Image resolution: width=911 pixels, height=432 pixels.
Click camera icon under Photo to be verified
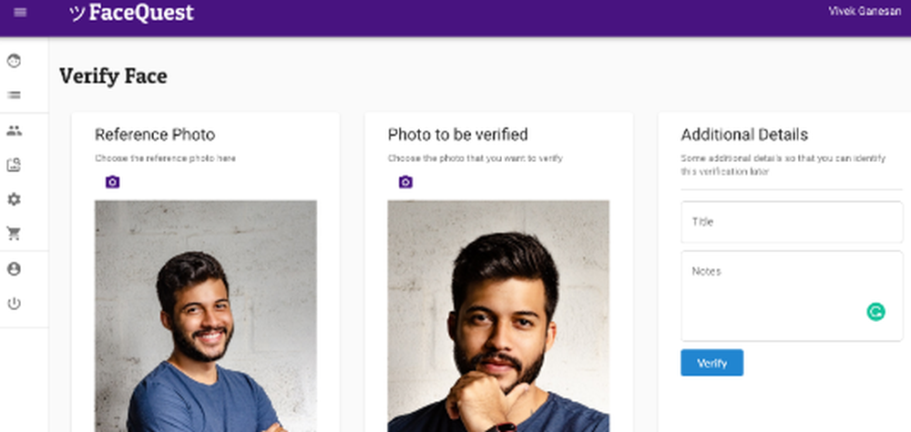click(405, 182)
